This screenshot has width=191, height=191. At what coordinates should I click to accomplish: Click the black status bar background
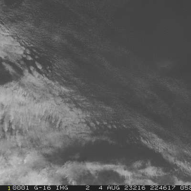click(x=95, y=188)
